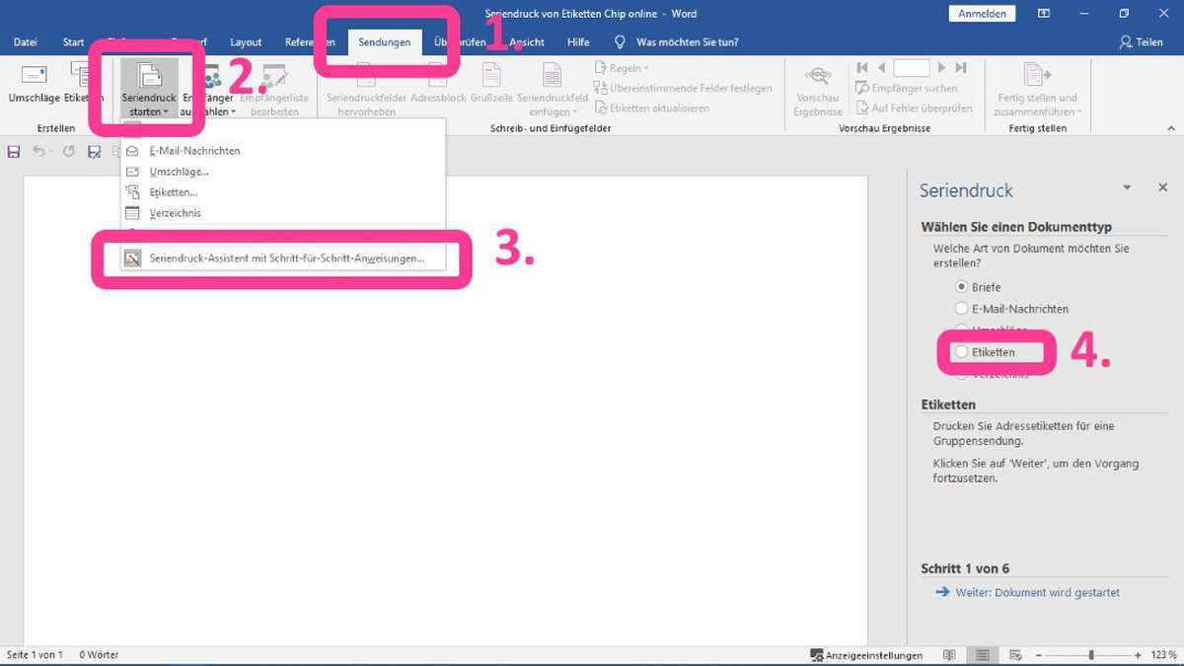Select the Etiketten radio button
The height and width of the screenshot is (666, 1184).
pos(962,352)
